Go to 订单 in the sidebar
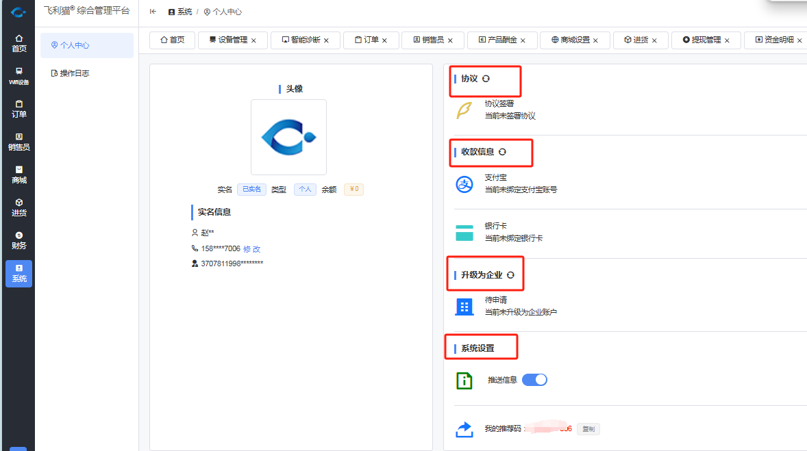 [x=18, y=109]
